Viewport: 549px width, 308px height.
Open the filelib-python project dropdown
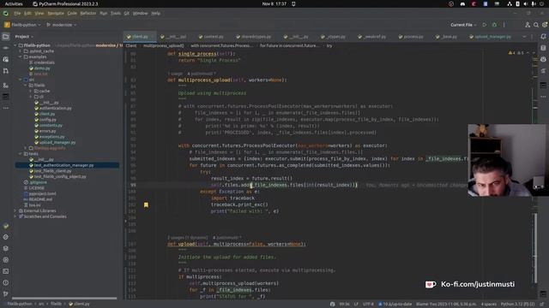coord(23,25)
